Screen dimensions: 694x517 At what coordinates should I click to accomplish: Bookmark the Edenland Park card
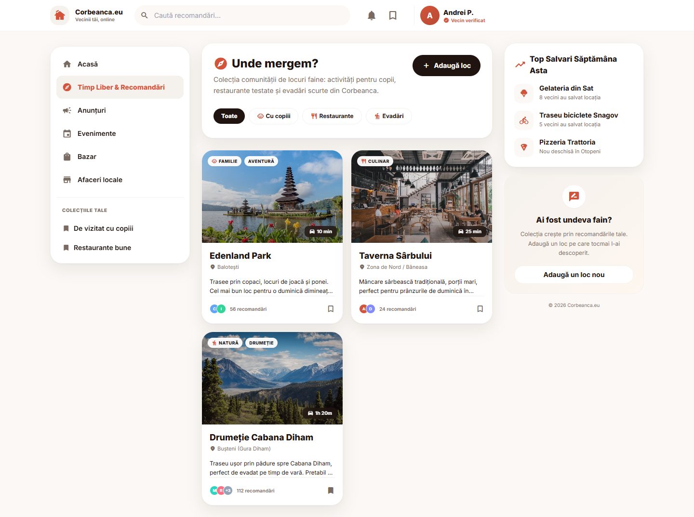point(331,309)
